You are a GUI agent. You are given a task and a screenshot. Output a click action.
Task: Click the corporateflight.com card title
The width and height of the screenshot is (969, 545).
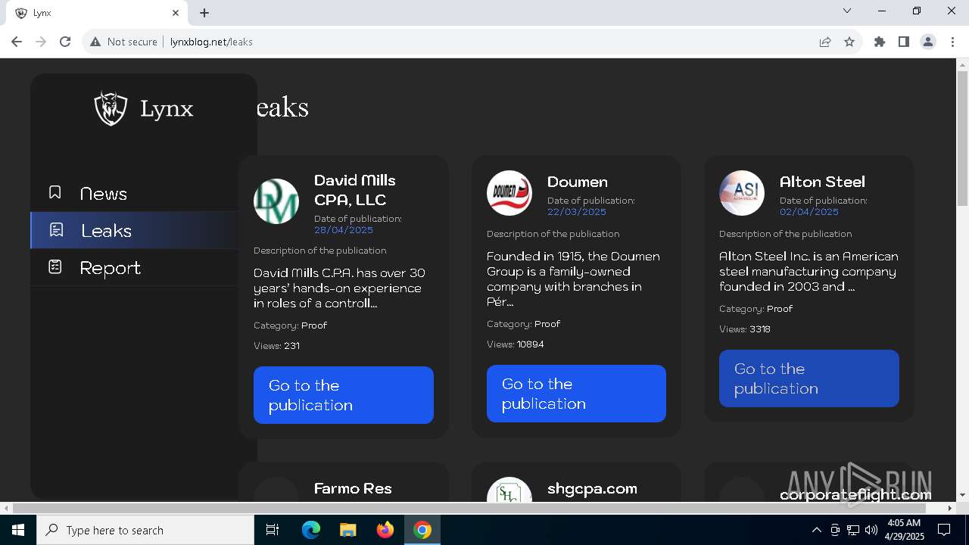click(855, 495)
